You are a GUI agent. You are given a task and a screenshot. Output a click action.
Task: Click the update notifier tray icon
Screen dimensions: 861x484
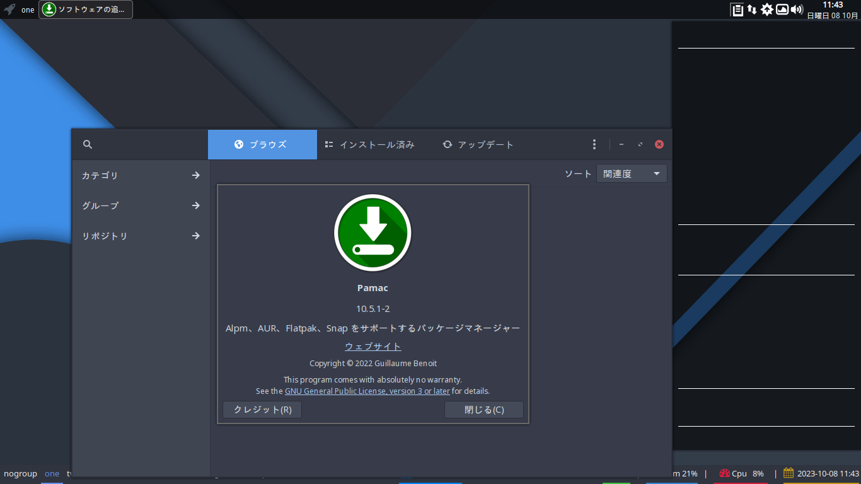point(767,9)
